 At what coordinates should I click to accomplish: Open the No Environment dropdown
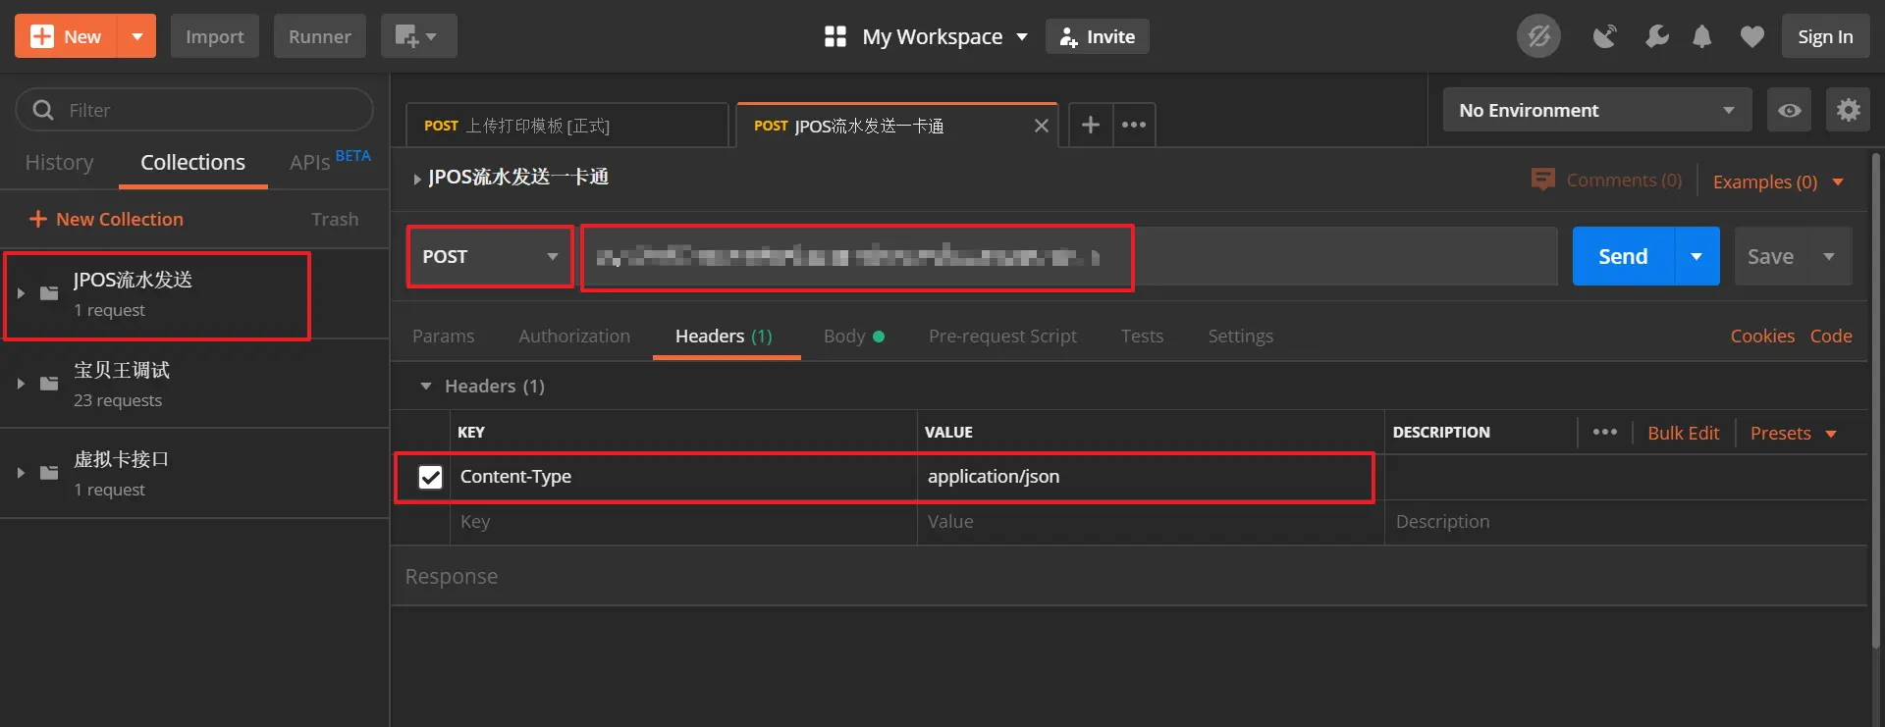[1597, 110]
